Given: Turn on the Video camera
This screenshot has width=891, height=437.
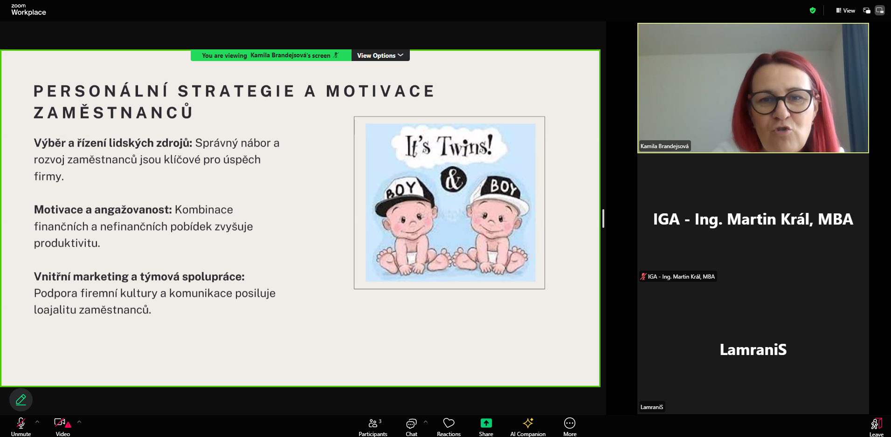Looking at the screenshot, I should (62, 426).
